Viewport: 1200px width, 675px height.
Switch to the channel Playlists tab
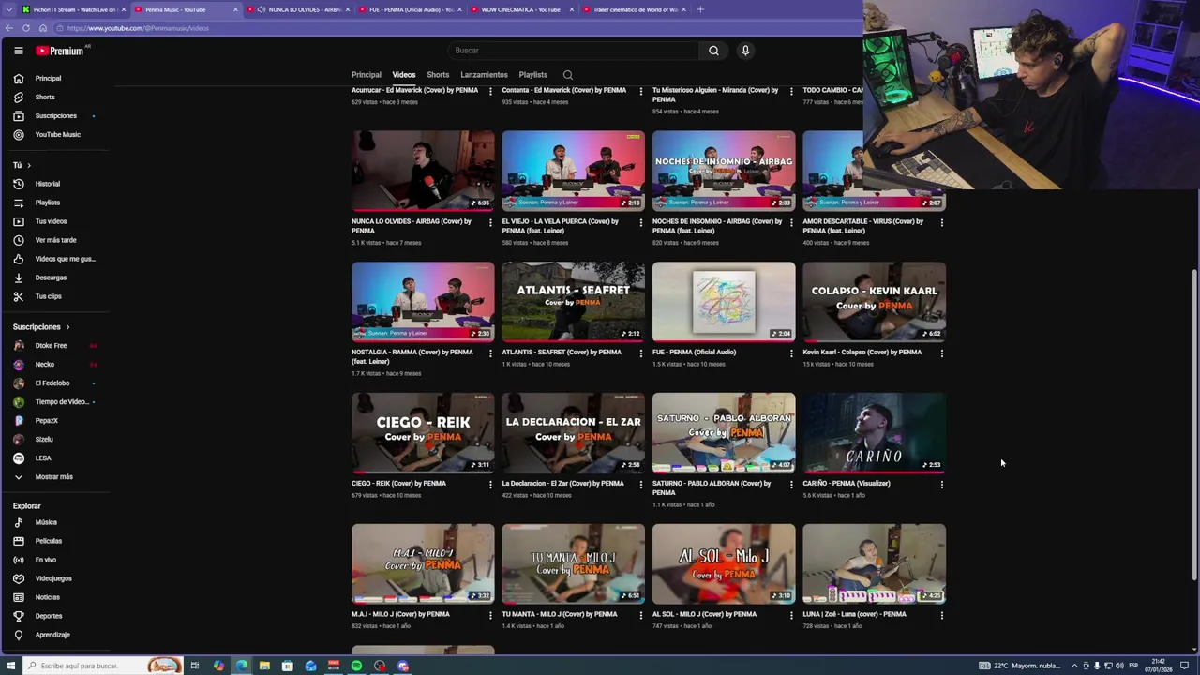(x=533, y=75)
